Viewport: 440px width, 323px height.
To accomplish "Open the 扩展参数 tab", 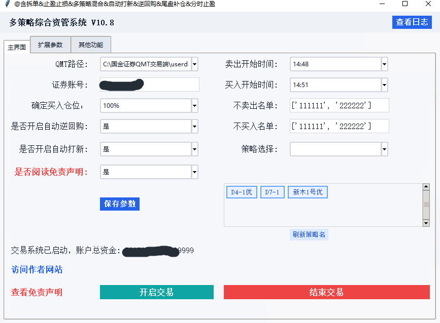I will click(x=50, y=45).
